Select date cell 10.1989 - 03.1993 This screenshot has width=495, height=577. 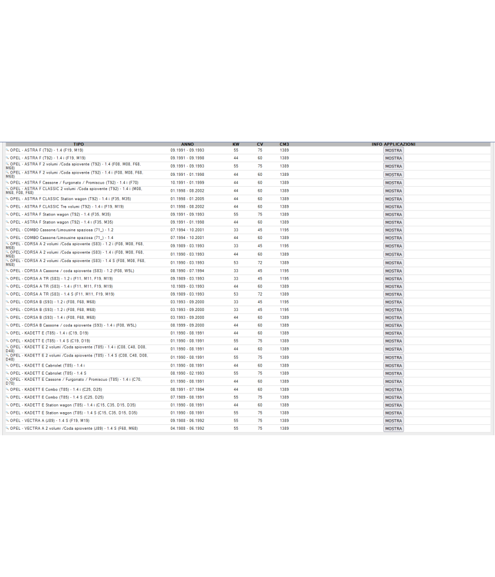click(187, 286)
